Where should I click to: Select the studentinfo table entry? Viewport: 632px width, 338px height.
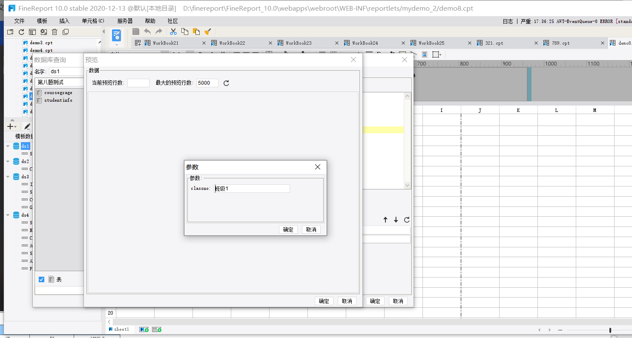[58, 100]
